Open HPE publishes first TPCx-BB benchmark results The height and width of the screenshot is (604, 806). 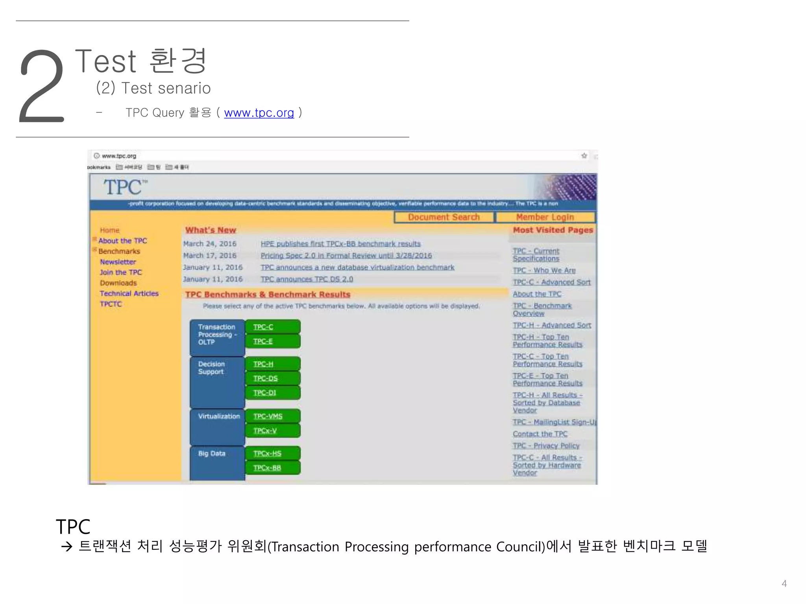point(340,244)
